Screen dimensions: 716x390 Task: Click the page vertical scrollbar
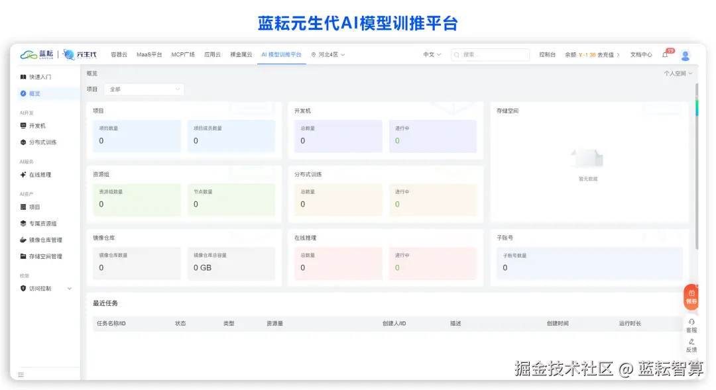pos(696,166)
